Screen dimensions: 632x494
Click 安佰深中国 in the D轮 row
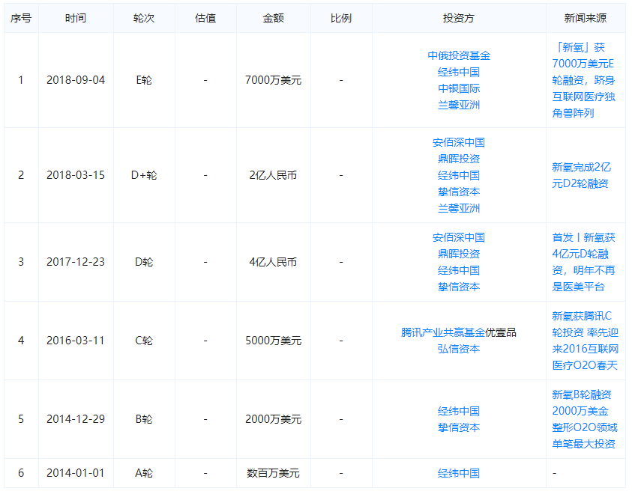(x=459, y=237)
